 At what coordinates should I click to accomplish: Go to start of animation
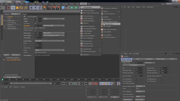point(63,84)
